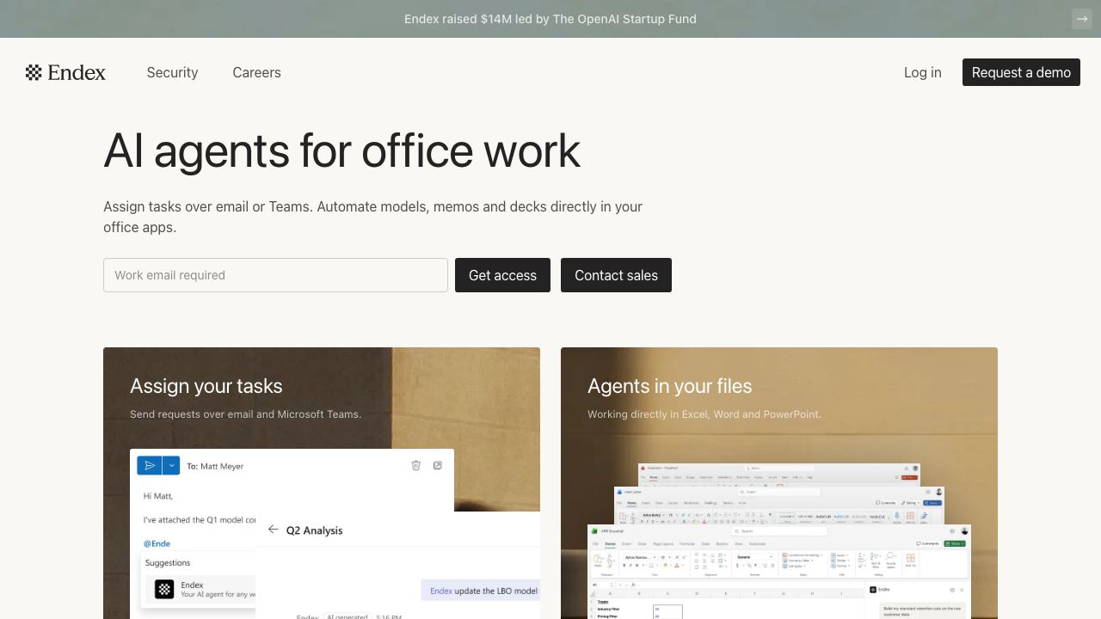Open the Security page

[172, 72]
